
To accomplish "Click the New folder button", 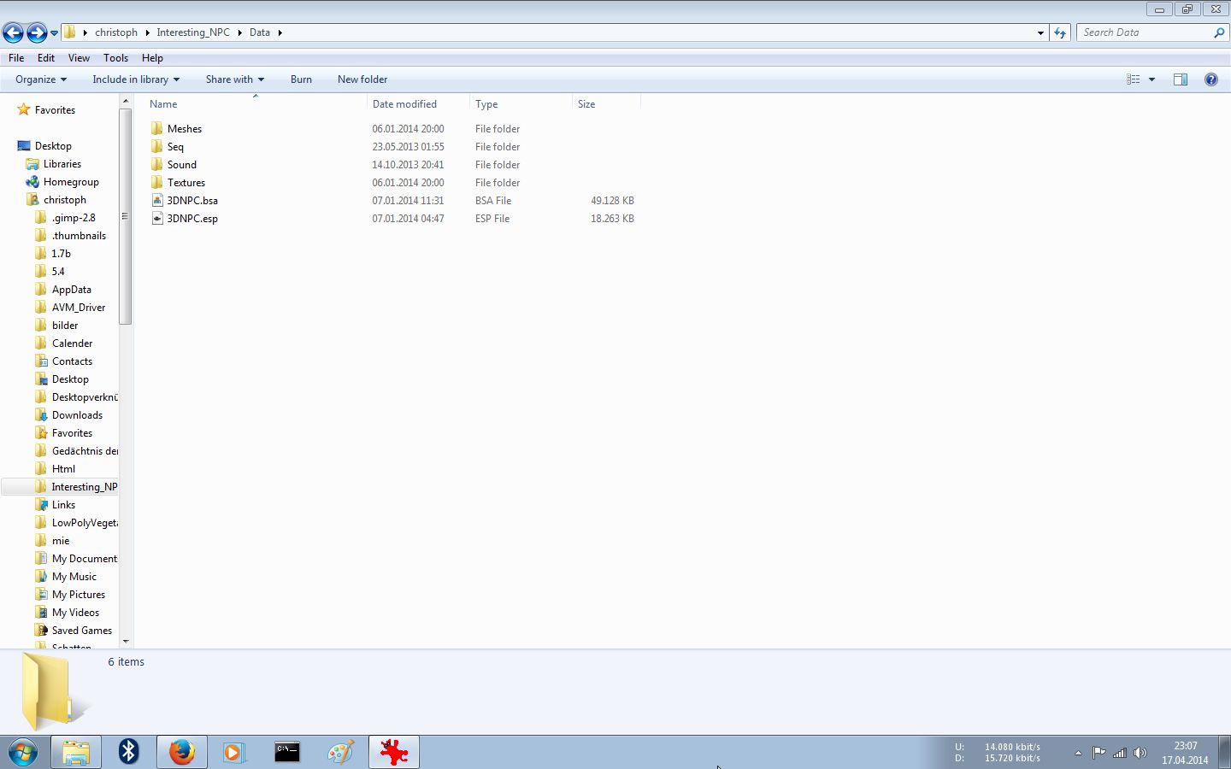I will click(362, 79).
